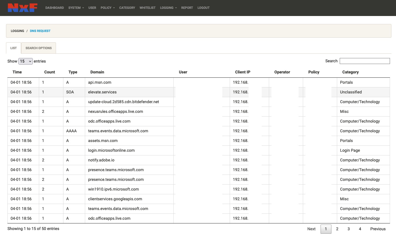Expand the POLICY dropdown
This screenshot has height=248, width=396.
point(107,8)
